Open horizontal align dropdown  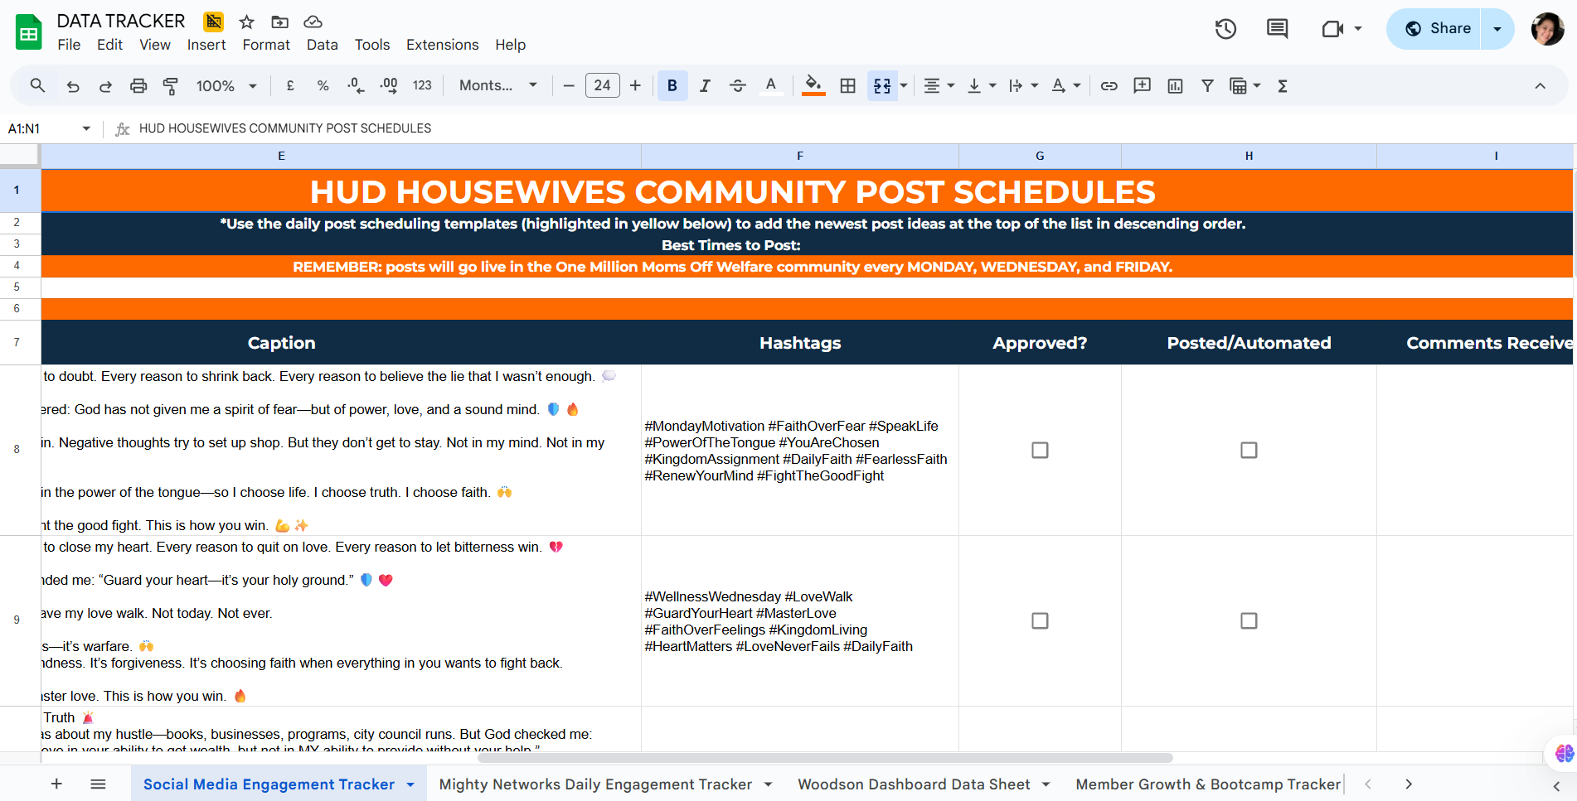(939, 85)
